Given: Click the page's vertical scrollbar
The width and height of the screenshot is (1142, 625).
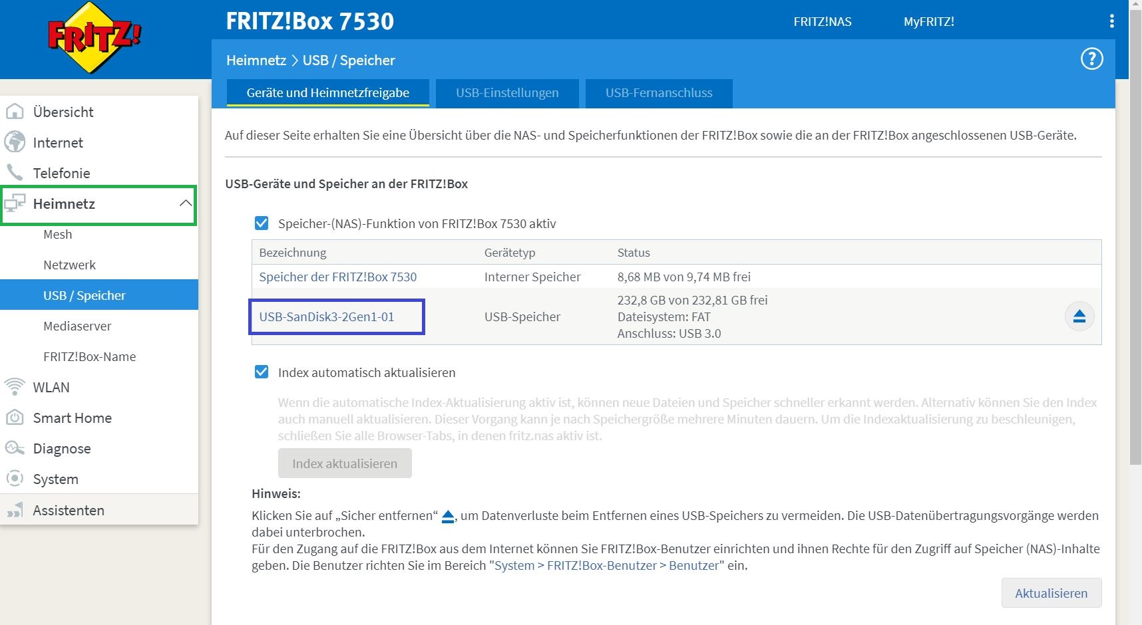Looking at the screenshot, I should 1135,266.
